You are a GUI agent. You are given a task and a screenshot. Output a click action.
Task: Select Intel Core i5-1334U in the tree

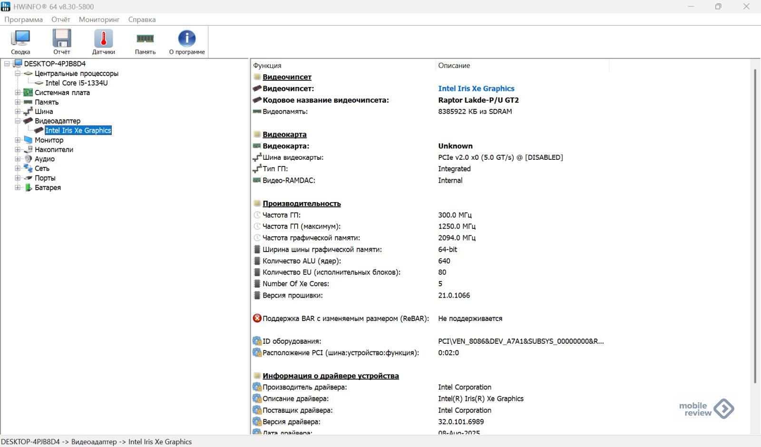tap(77, 83)
